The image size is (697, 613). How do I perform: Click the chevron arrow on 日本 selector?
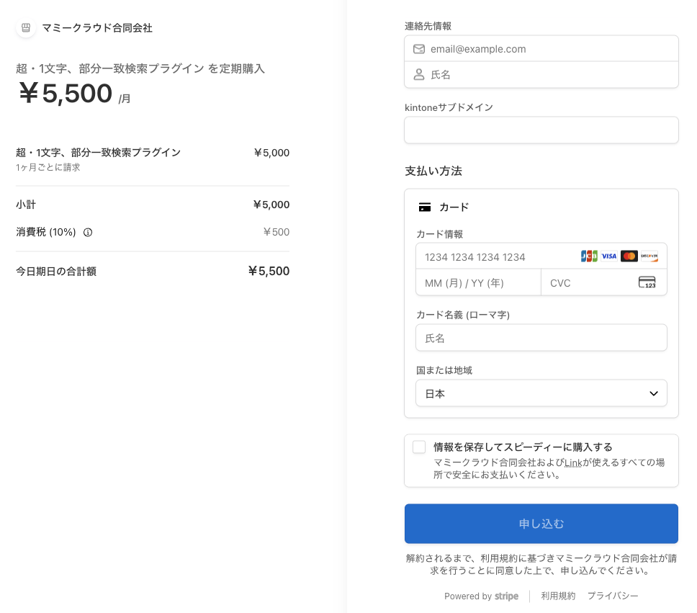pos(654,393)
